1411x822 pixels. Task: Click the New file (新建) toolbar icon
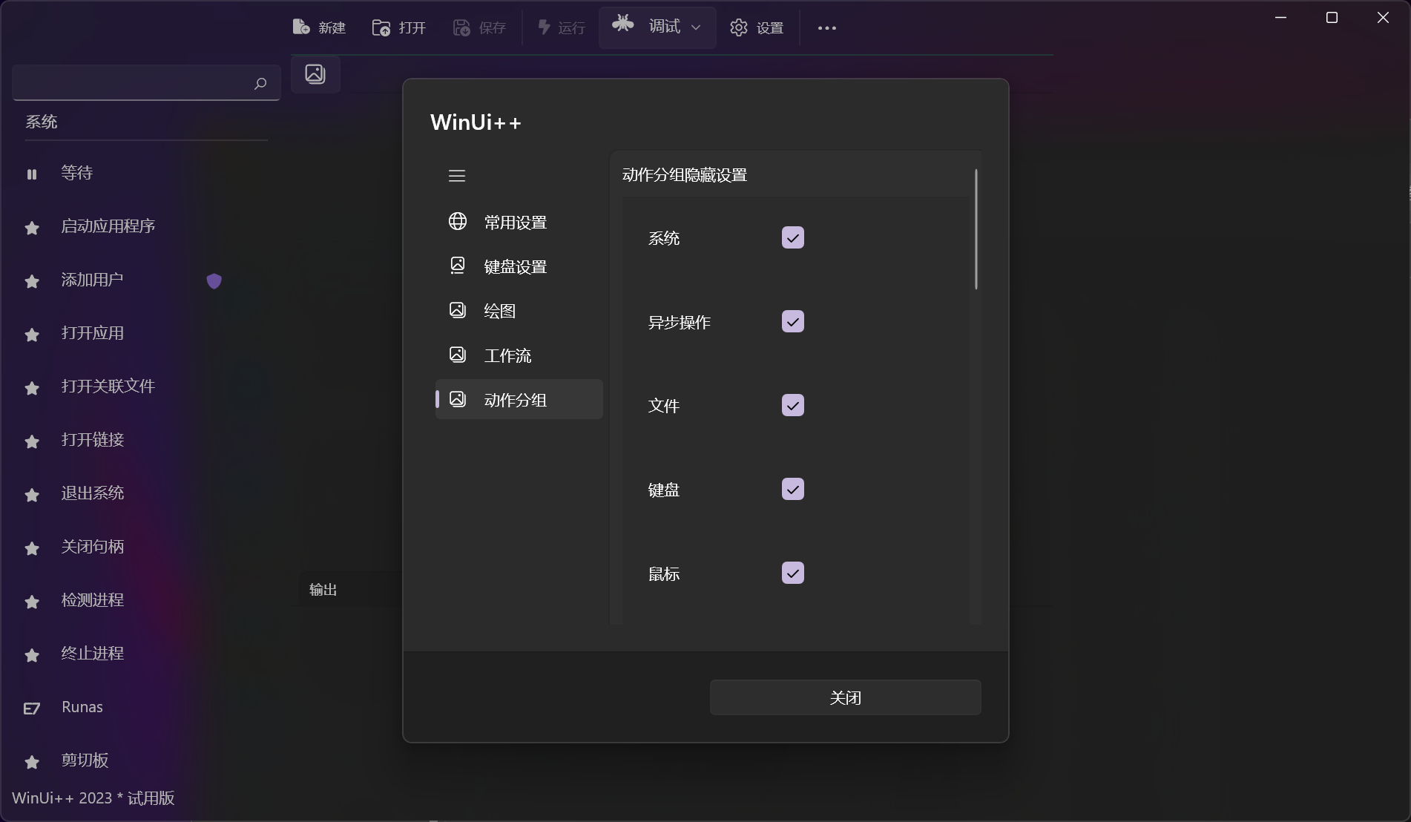coord(301,27)
